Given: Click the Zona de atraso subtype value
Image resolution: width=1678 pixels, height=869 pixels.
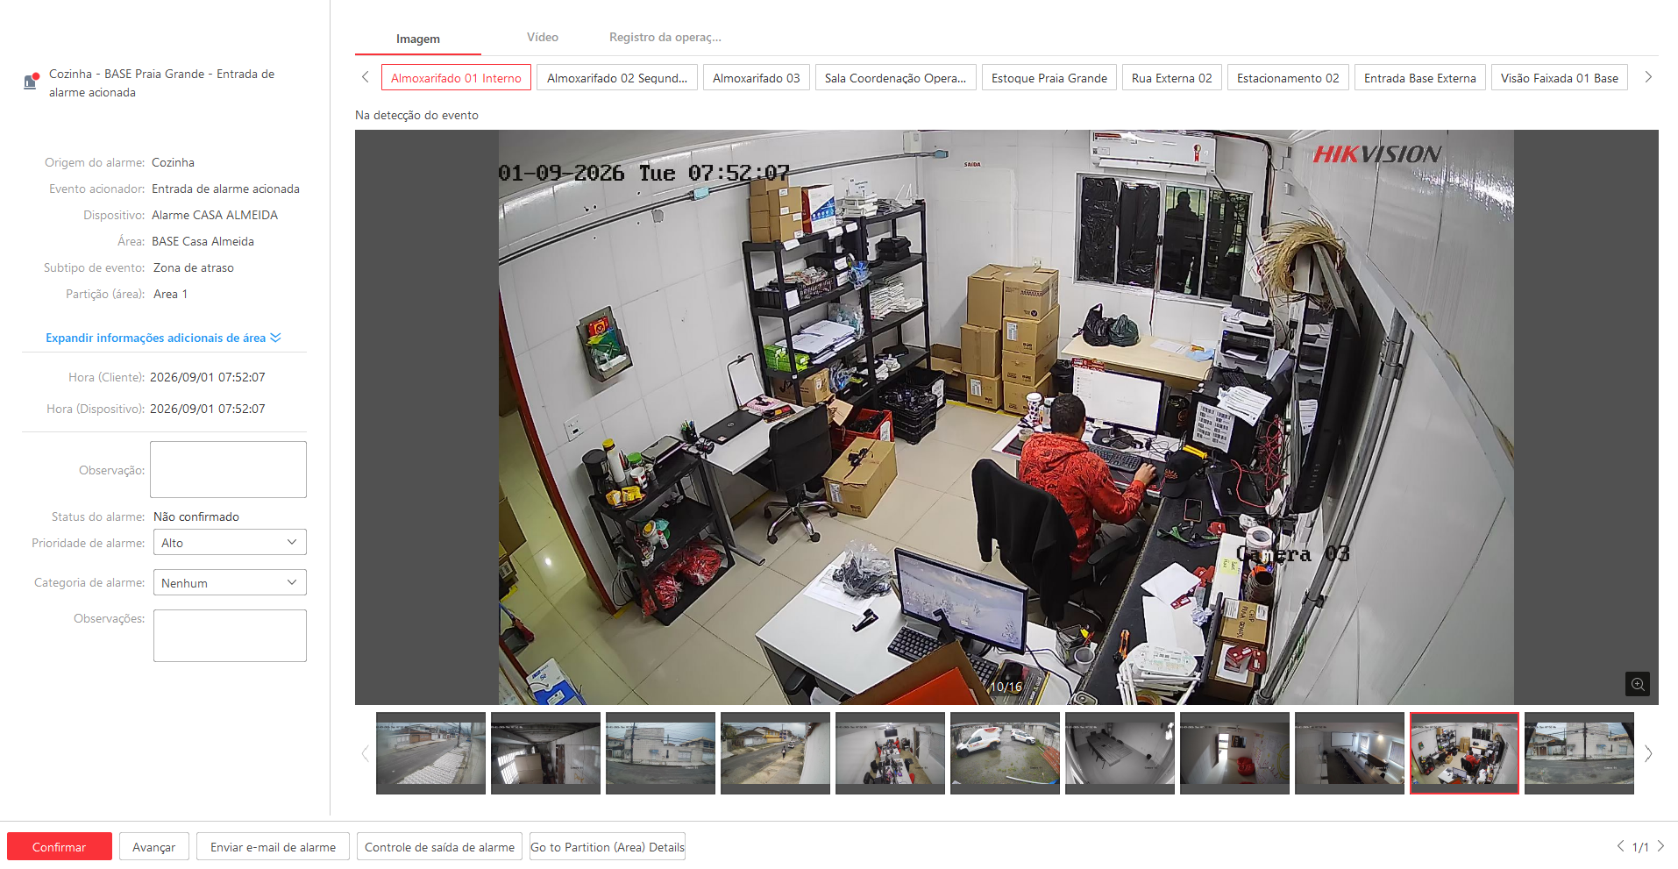Looking at the screenshot, I should pos(194,267).
